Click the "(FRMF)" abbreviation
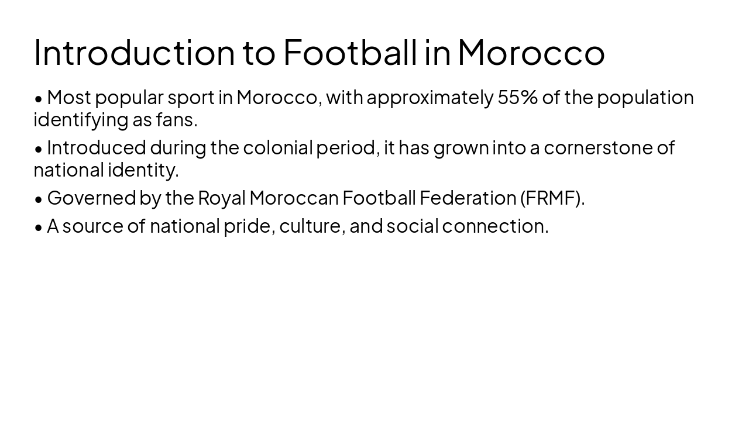This screenshot has height=421, width=749. [x=550, y=198]
